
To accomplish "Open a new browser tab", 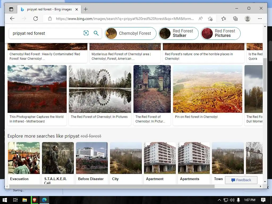I will [x=86, y=9].
